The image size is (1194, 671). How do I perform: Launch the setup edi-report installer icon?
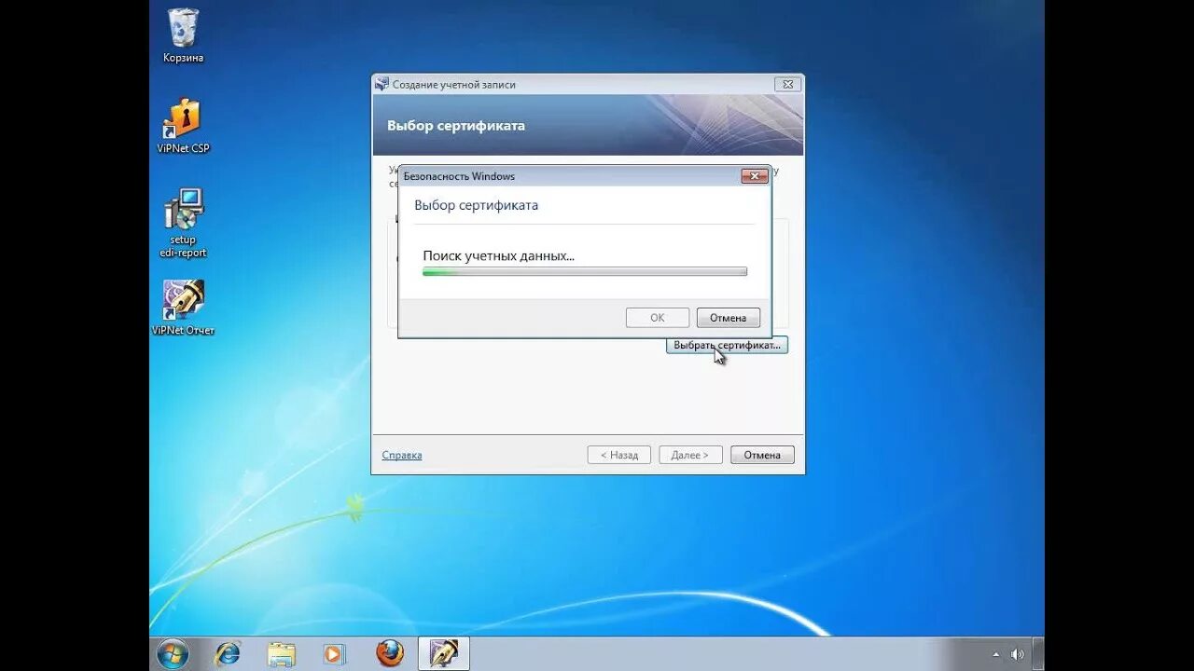(x=183, y=224)
